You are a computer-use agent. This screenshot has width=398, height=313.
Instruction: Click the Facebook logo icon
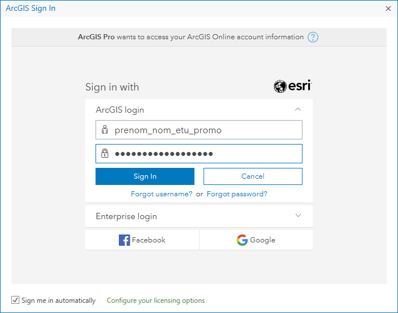[x=125, y=240]
